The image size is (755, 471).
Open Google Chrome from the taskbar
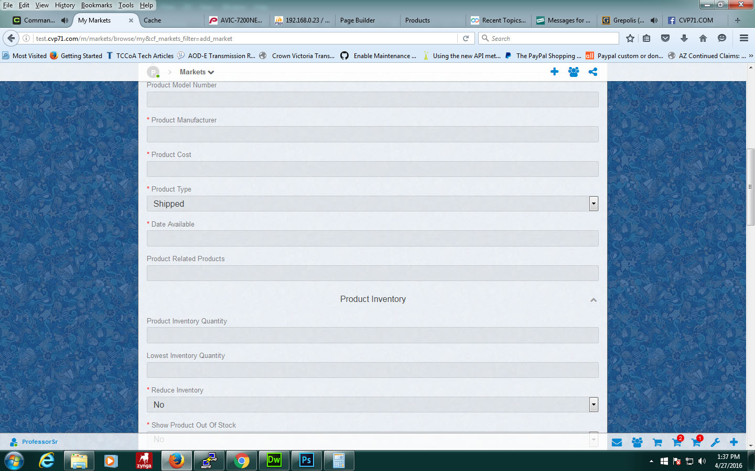[241, 461]
